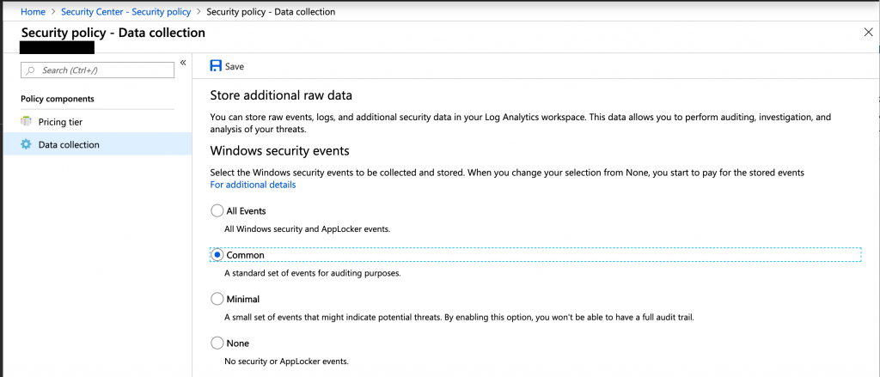Viewport: 880px width, 377px height.
Task: Click the Save floppy disk icon
Action: pos(216,66)
